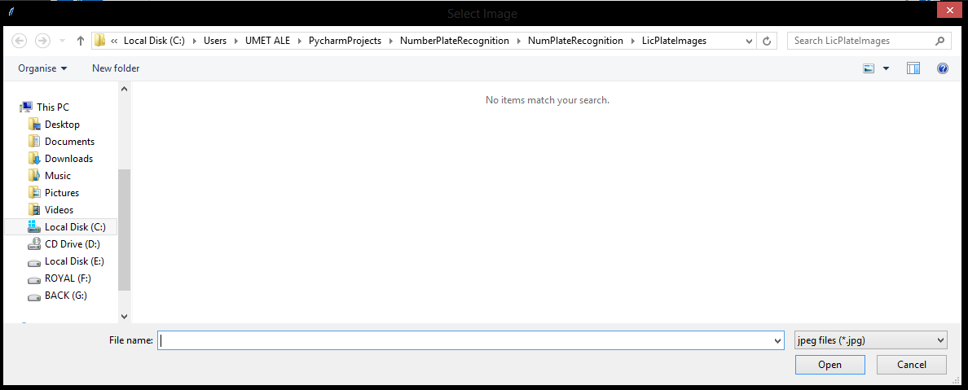Viewport: 968px width, 390px height.
Task: Click the Downloads folder icon
Action: (34, 159)
